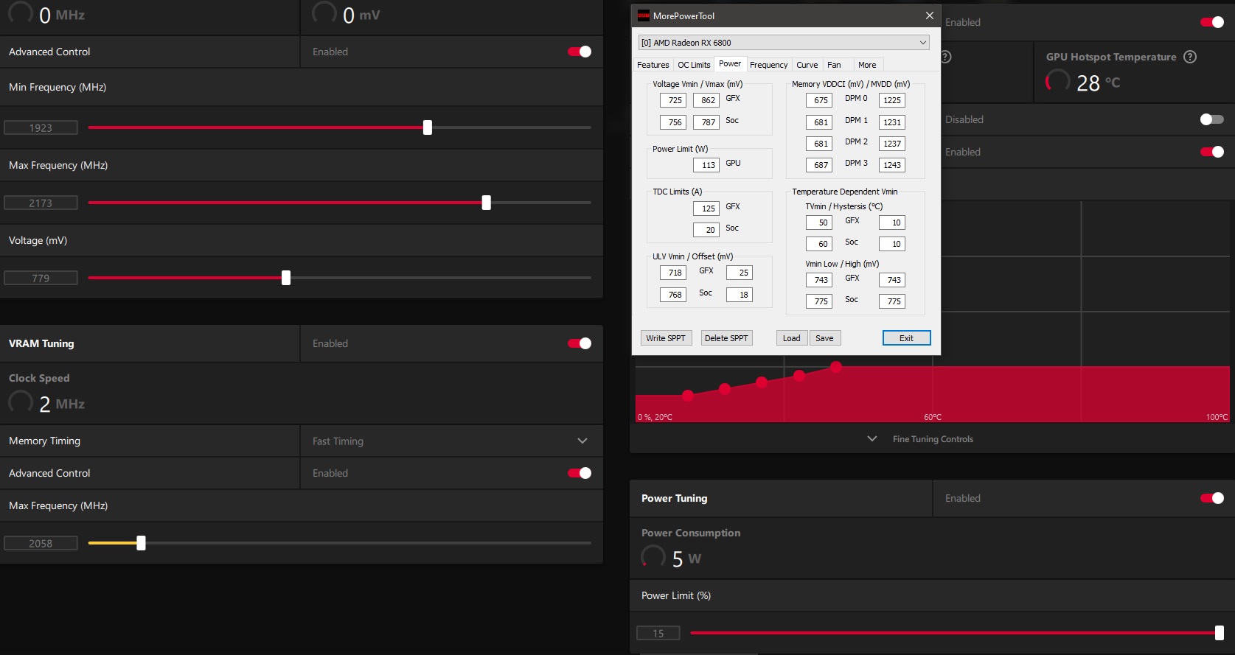
Task: Click Soc Vmax voltage field 787
Action: coord(706,122)
